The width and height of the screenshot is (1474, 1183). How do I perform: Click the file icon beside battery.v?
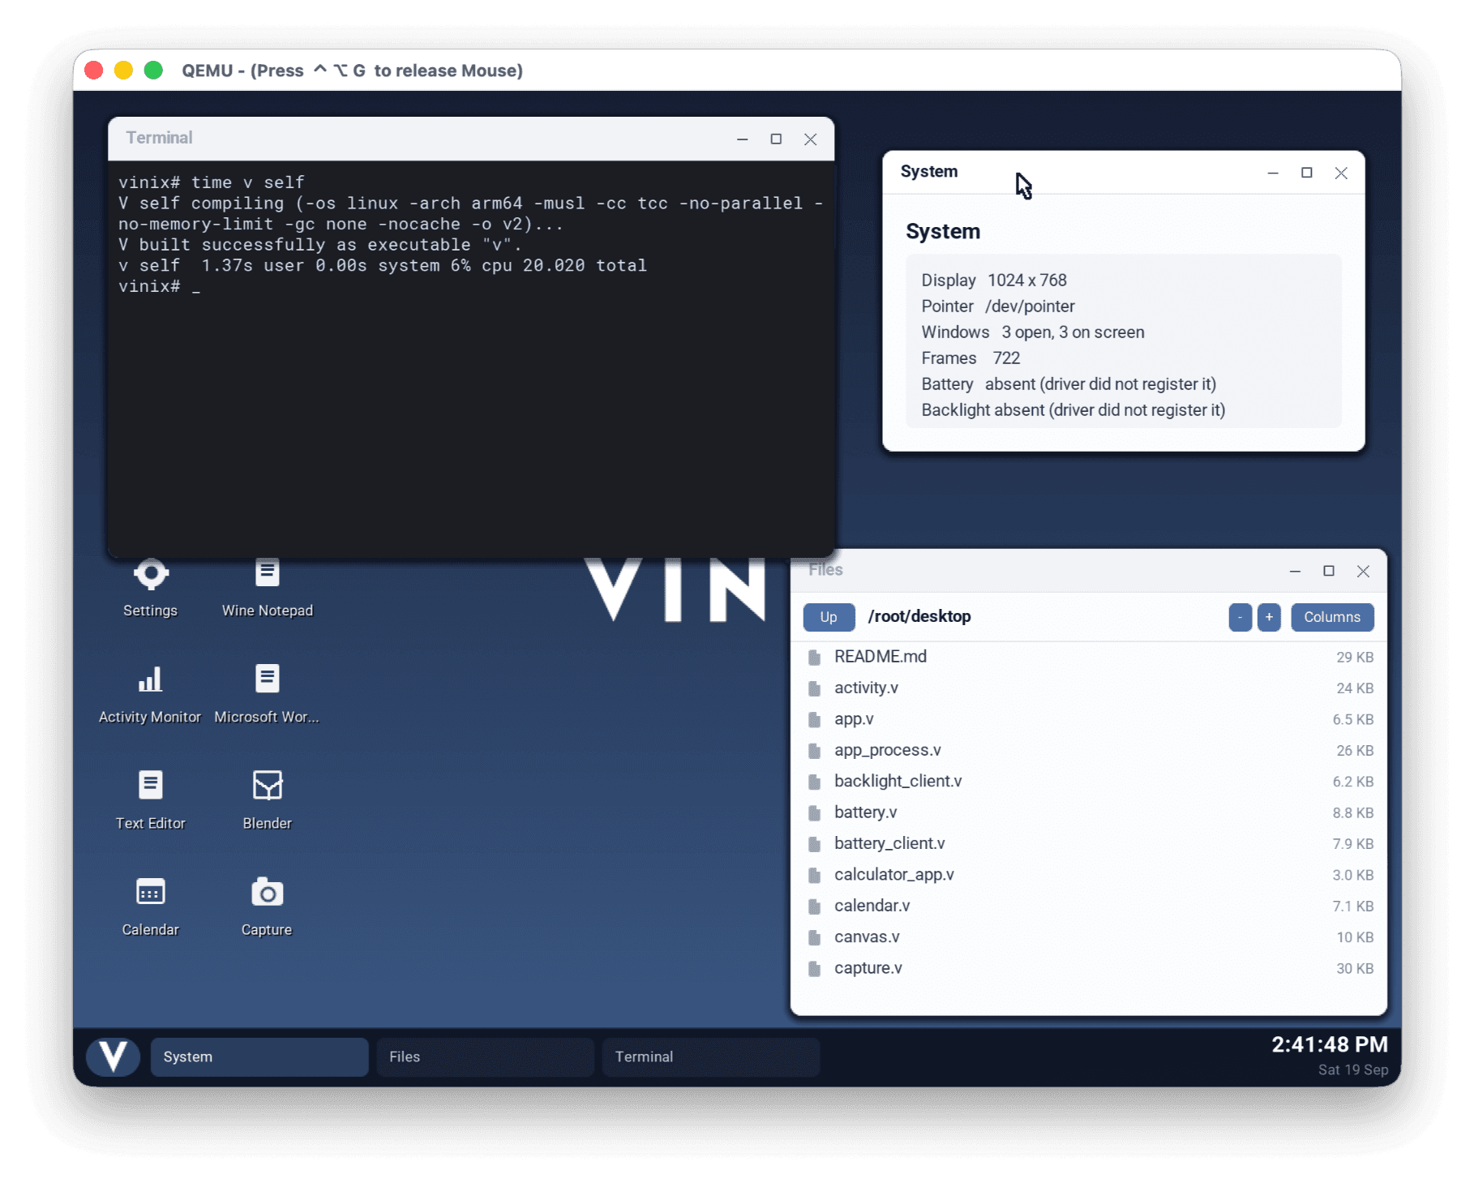(x=814, y=813)
